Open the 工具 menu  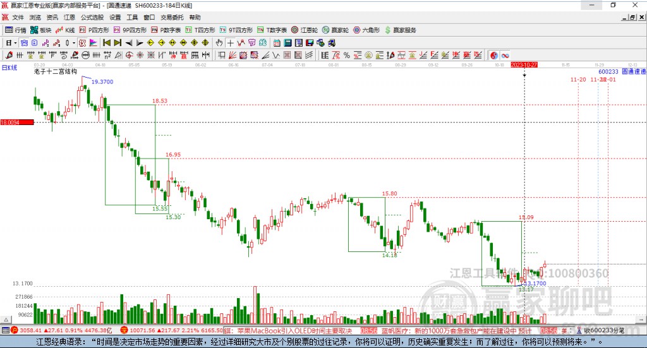[132, 17]
